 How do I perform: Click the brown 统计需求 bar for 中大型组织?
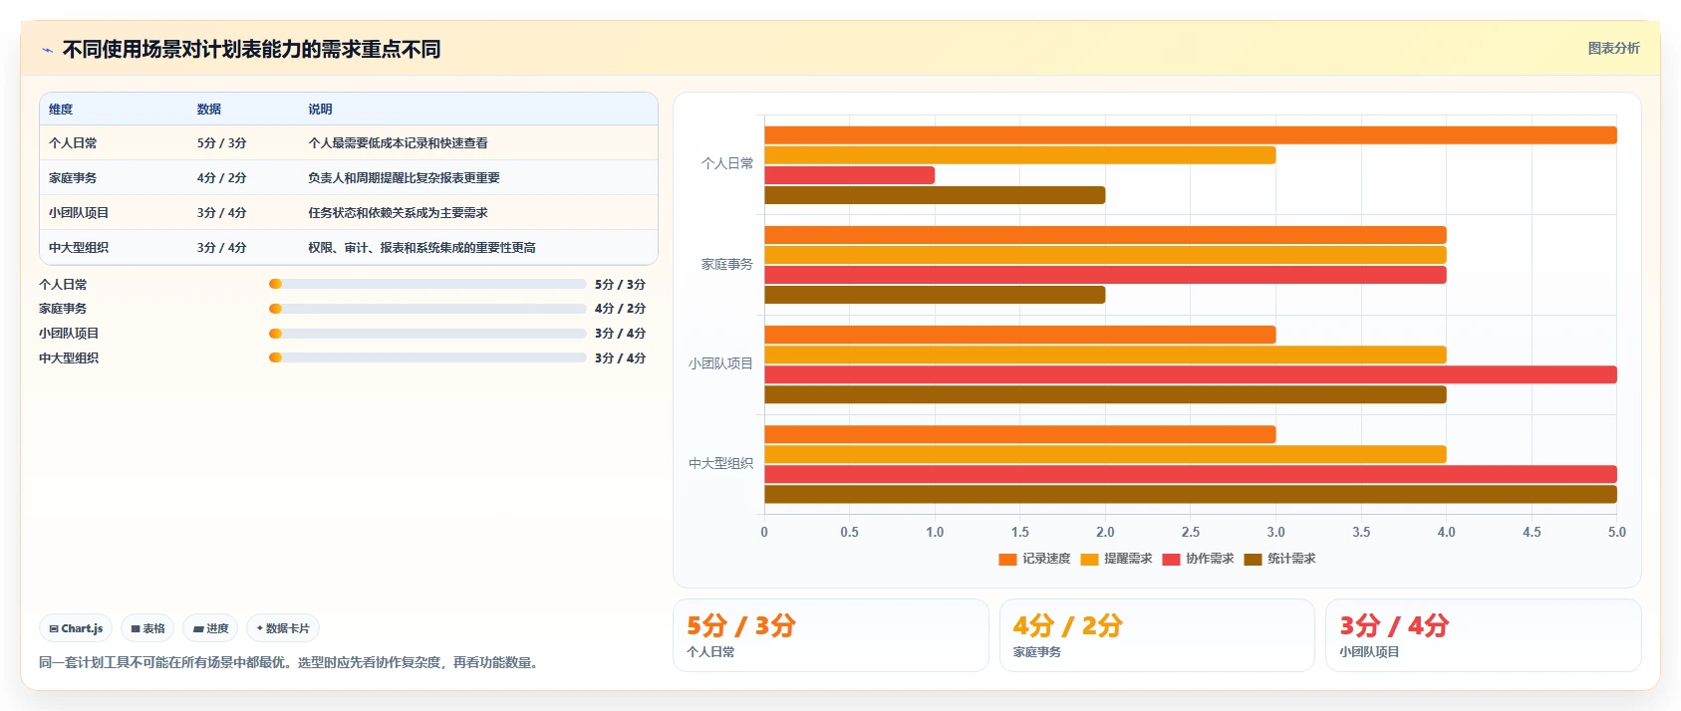coord(1191,494)
